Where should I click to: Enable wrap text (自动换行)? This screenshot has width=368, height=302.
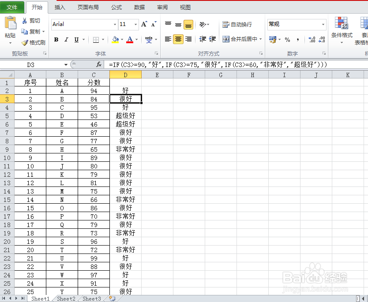tap(237, 24)
